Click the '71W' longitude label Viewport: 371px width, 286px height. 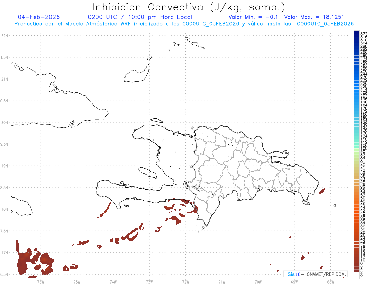[x=222, y=282]
